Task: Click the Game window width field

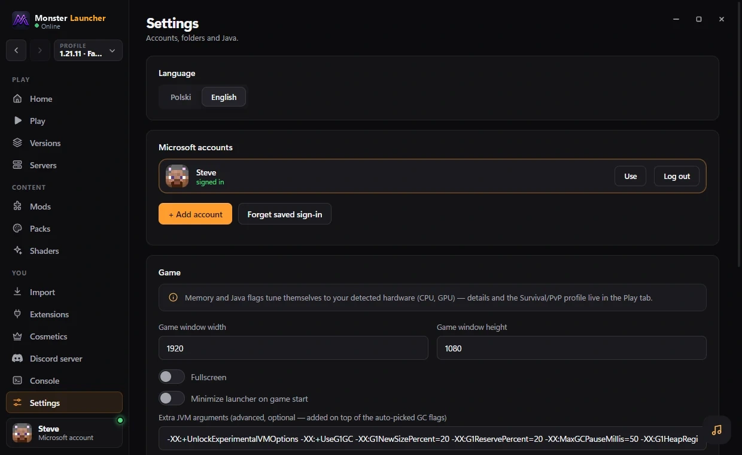Action: coord(293,348)
